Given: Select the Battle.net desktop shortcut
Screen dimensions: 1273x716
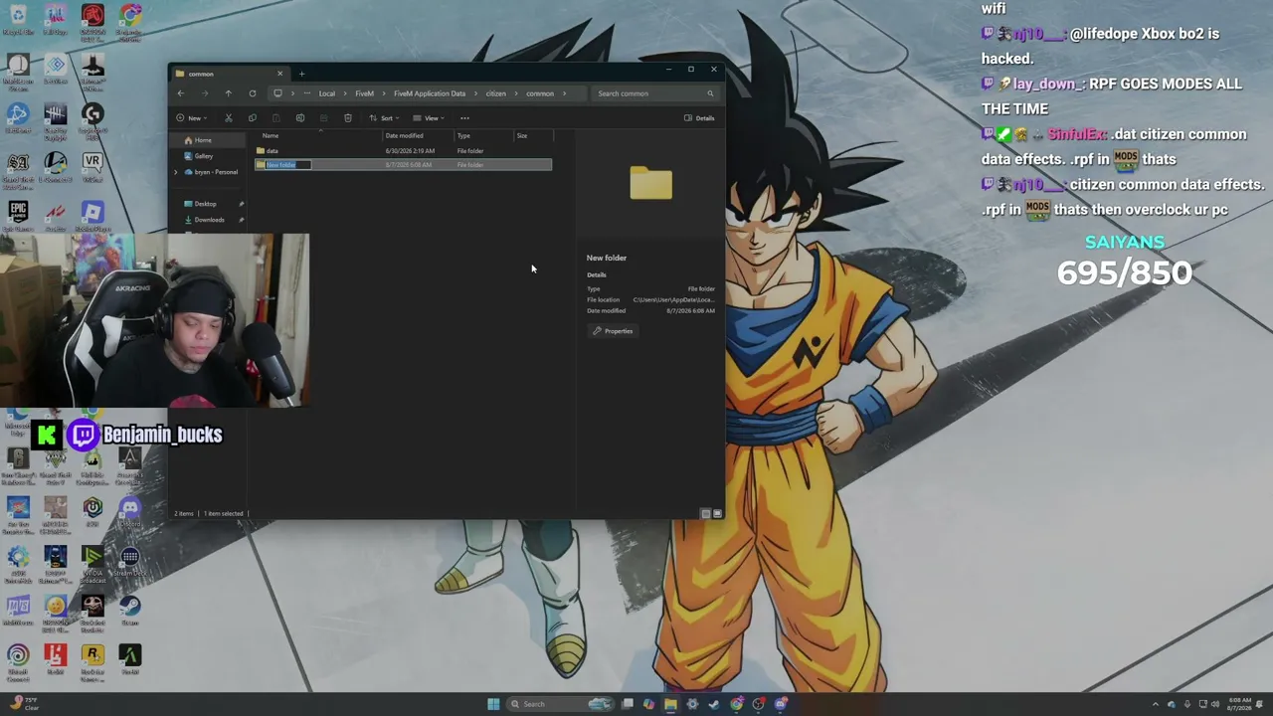Looking at the screenshot, I should 18,119.
